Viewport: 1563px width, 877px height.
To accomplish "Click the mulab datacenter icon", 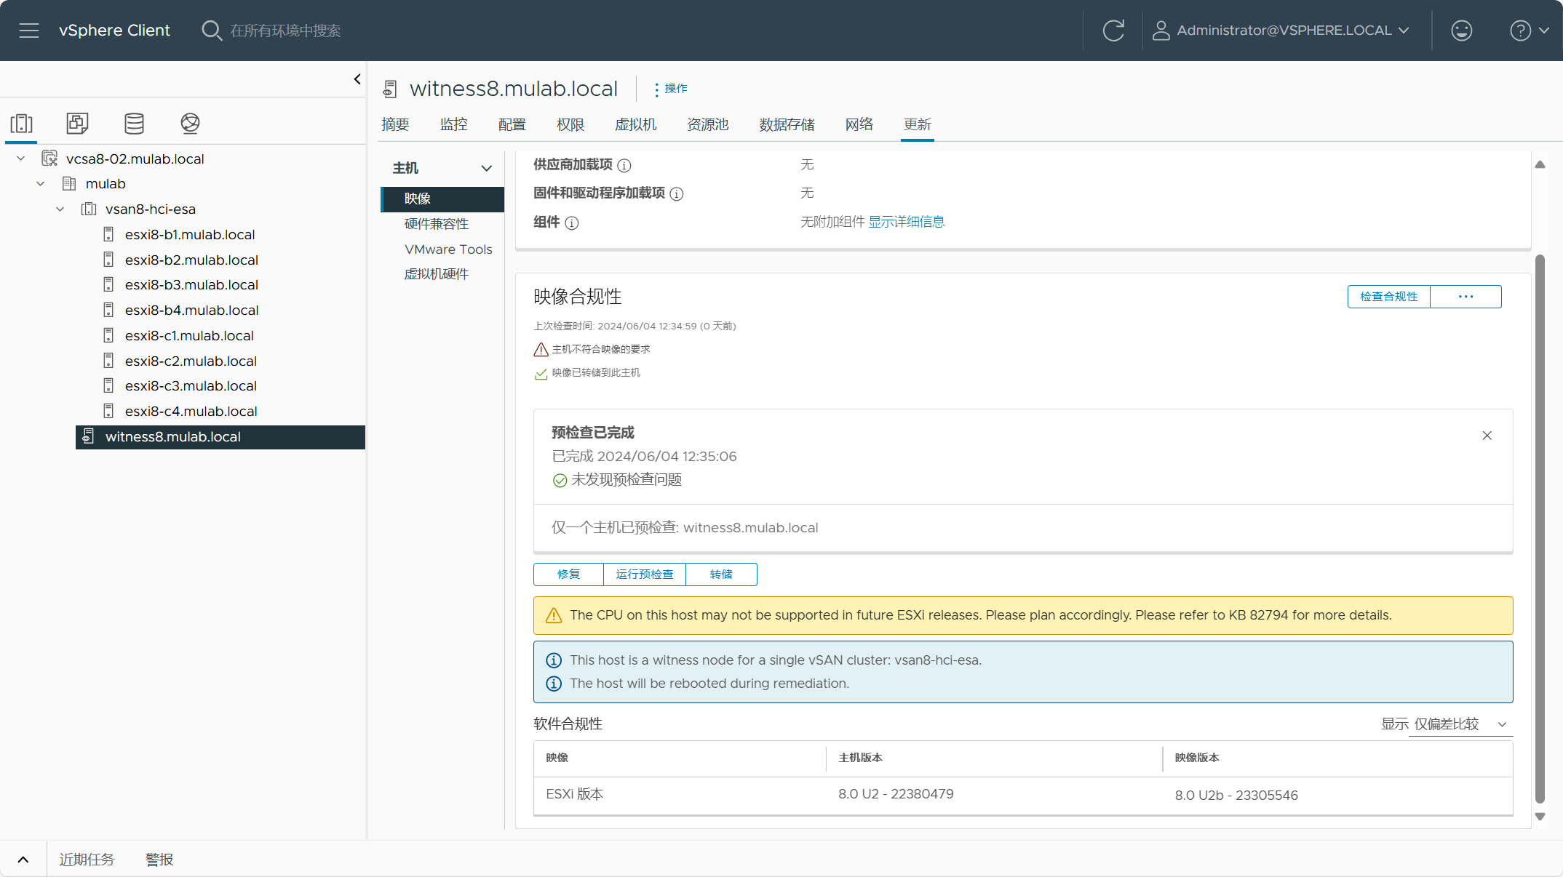I will 69,184.
